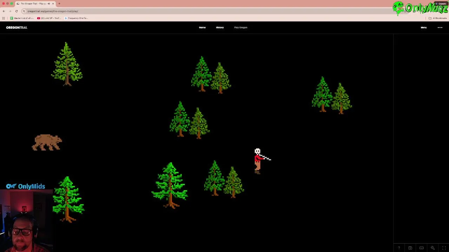Click the hunter holding the rifle
This screenshot has width=449, height=252.
[262, 161]
